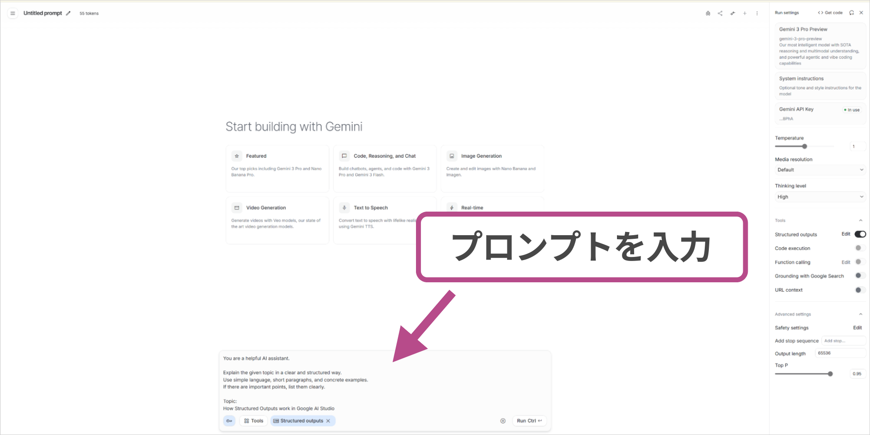Open the share prompt icon
870x435 pixels.
pos(720,13)
